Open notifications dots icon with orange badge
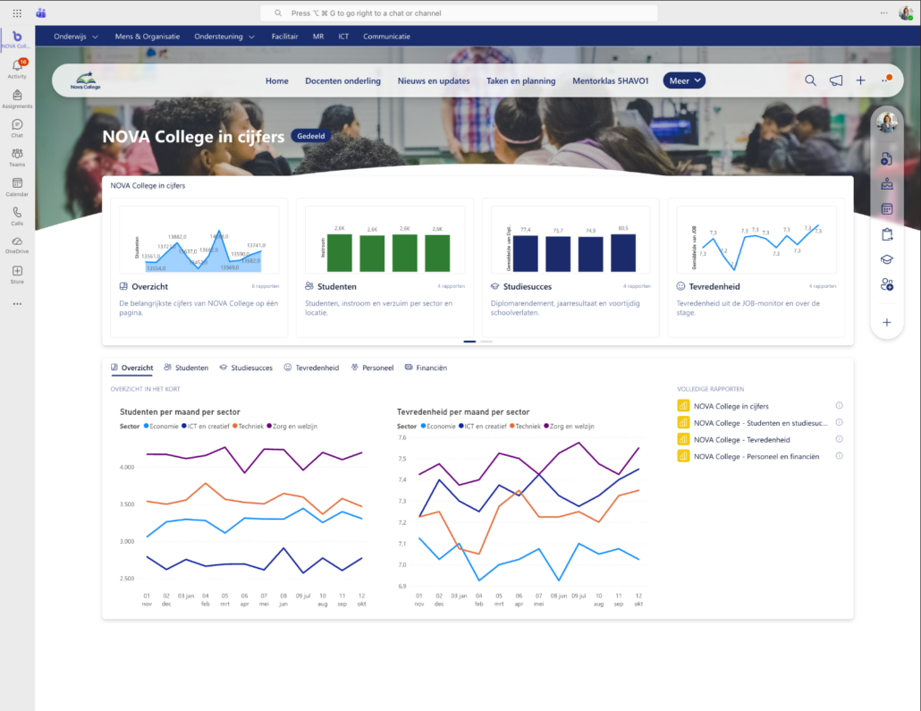 pos(886,80)
